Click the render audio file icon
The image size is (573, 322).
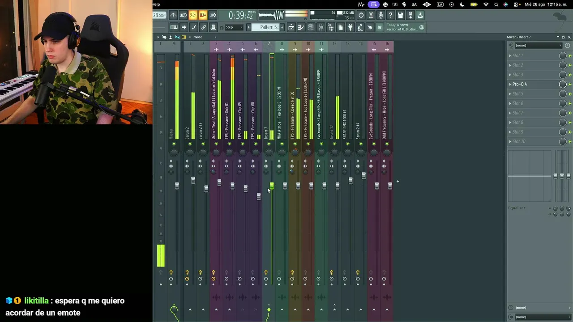tap(410, 15)
